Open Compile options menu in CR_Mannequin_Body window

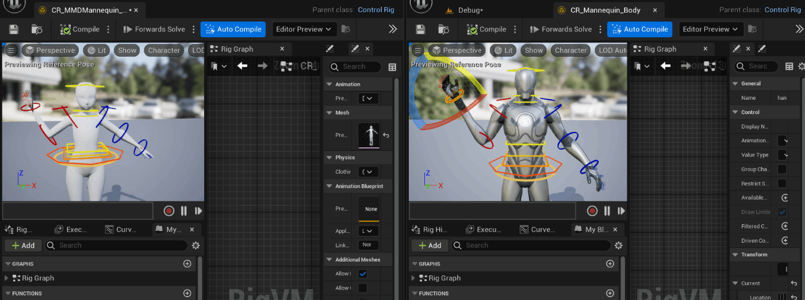tap(515, 29)
